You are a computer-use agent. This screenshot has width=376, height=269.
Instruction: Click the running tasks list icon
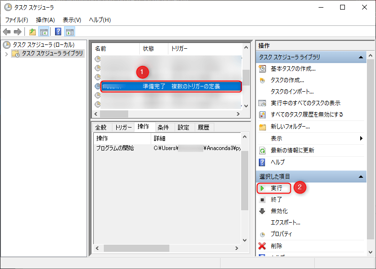[x=262, y=103]
